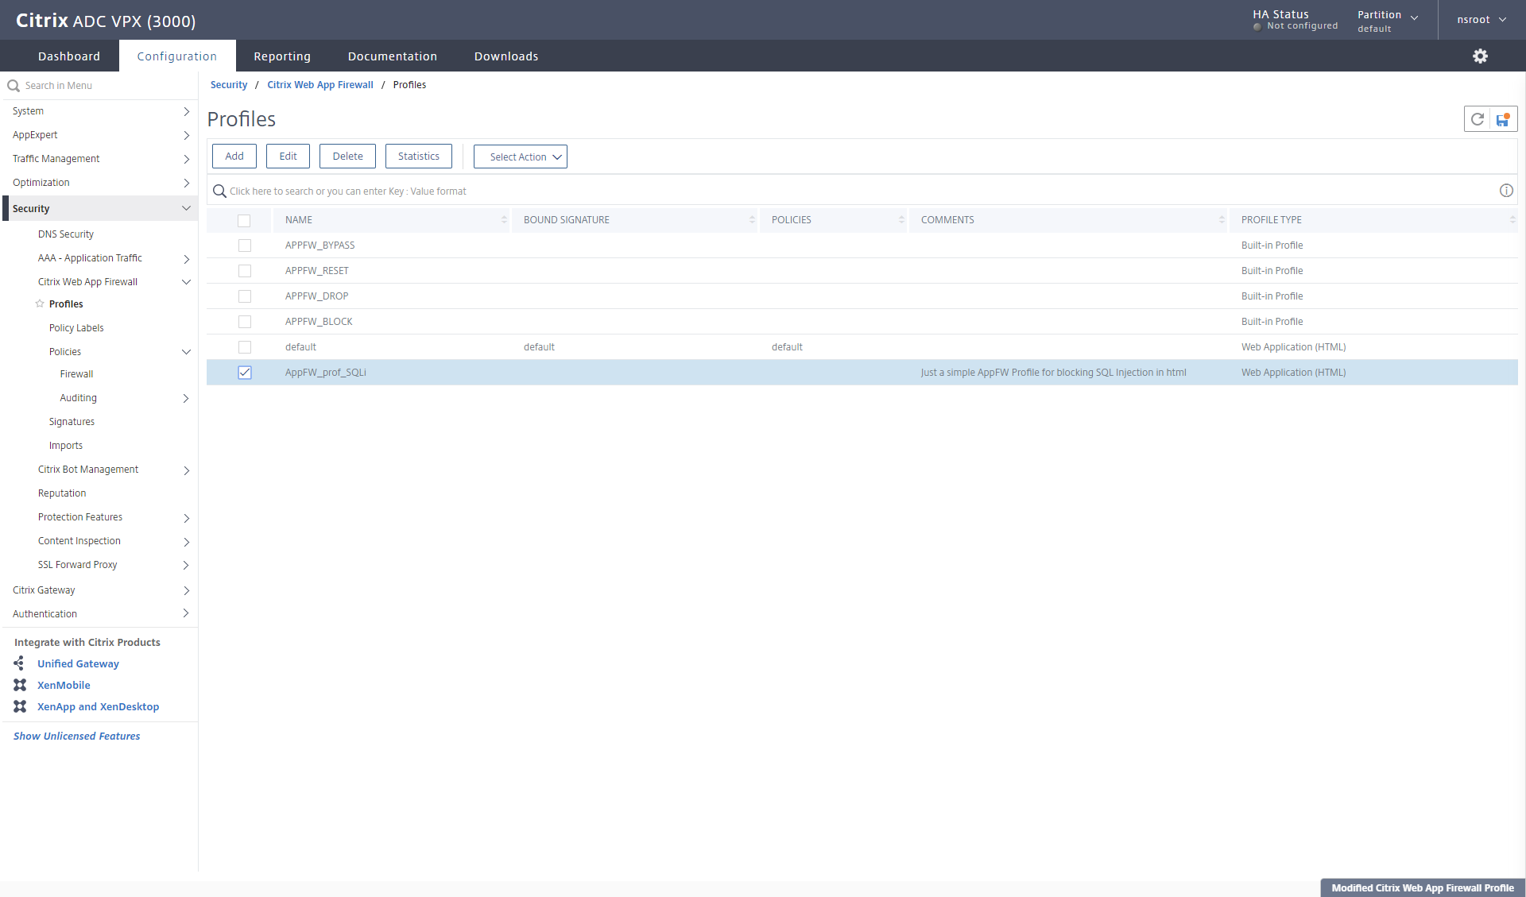Click Show Unlicensed Features link

pos(76,737)
